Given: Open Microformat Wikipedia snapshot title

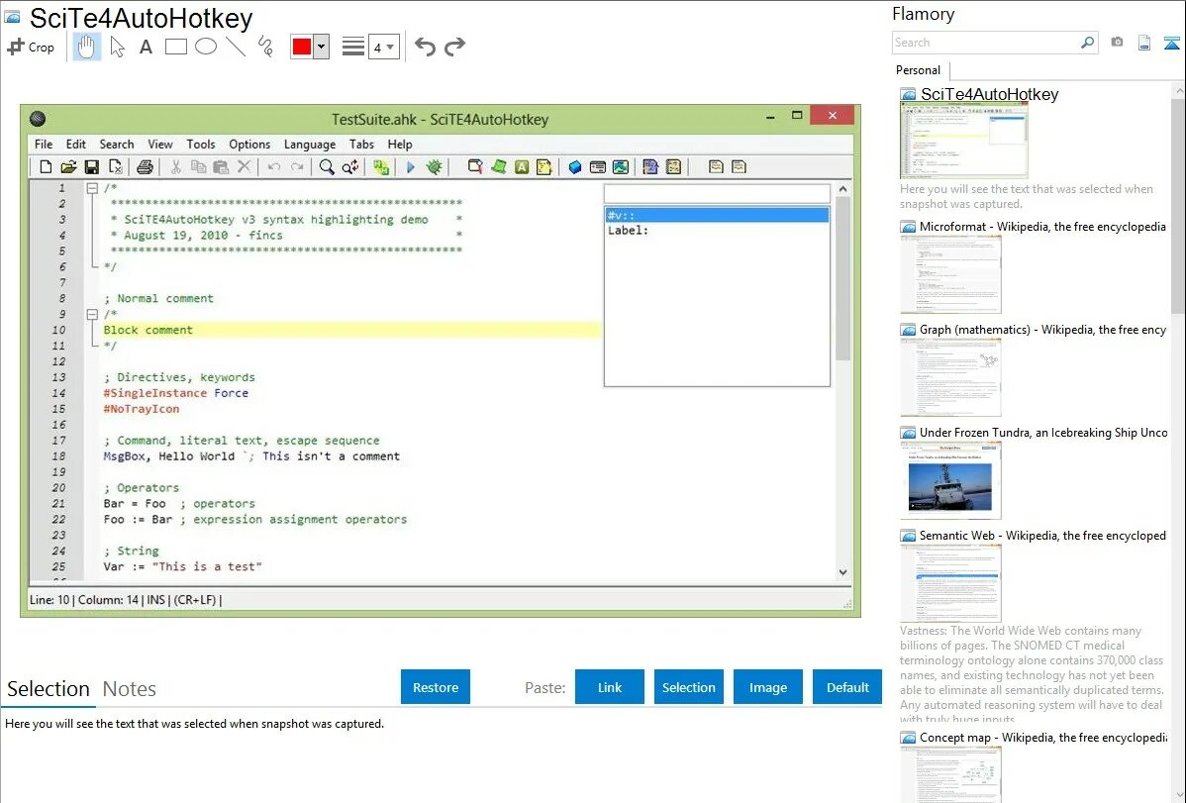Looking at the screenshot, I should [1042, 227].
